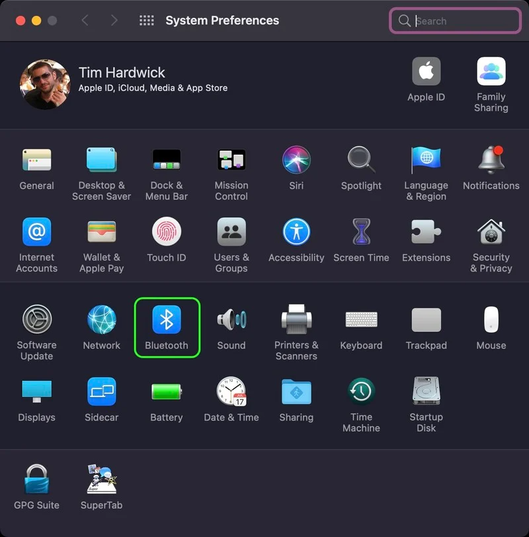
Task: Open the Network preferences icon
Action: (102, 321)
